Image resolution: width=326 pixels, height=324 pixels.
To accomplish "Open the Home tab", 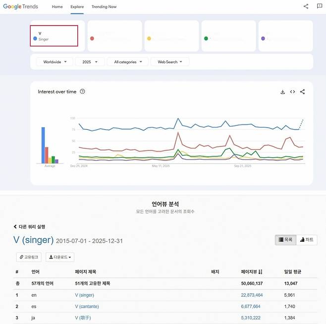I will [57, 6].
